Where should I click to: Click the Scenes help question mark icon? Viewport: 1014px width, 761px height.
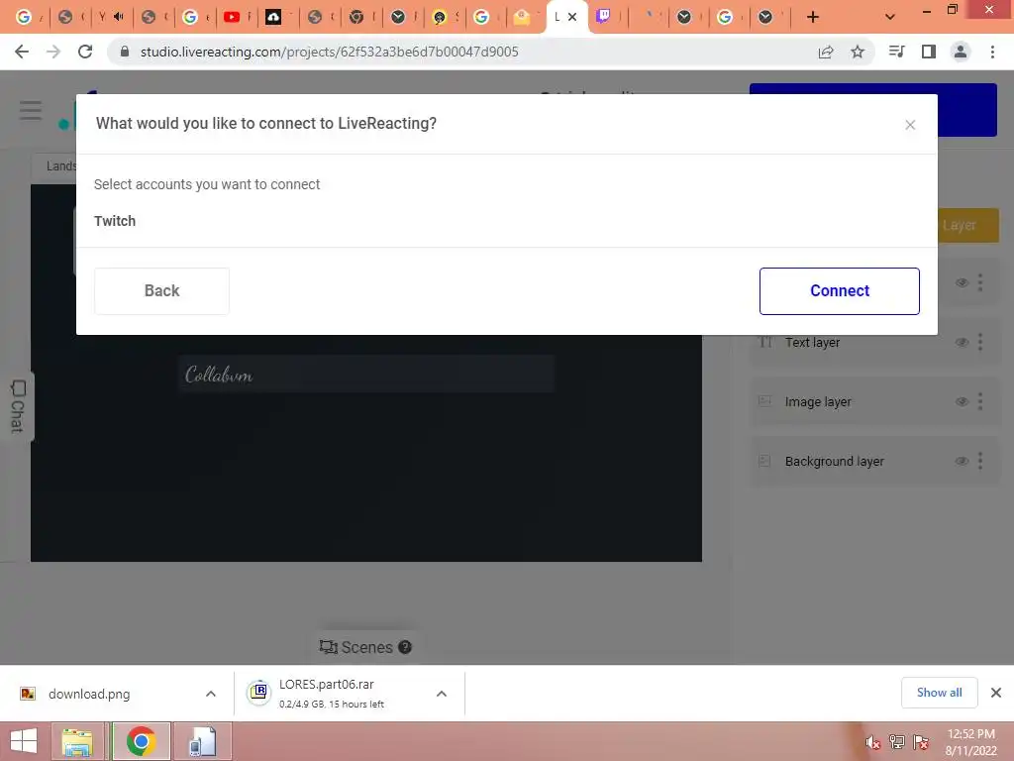[x=405, y=647]
